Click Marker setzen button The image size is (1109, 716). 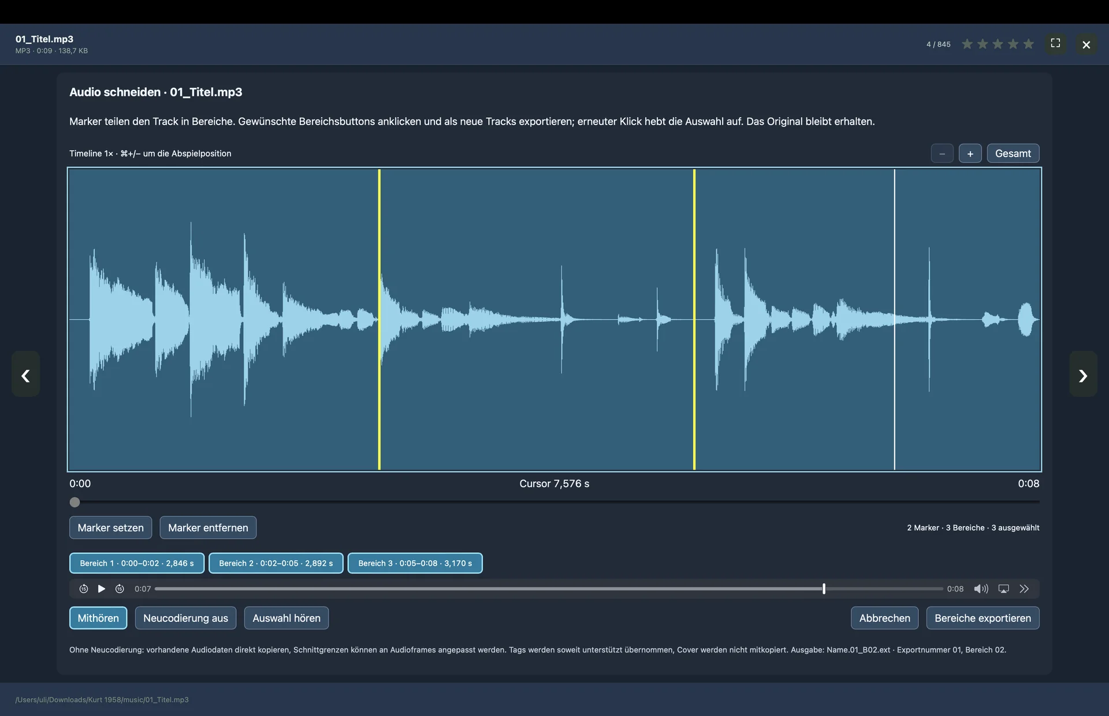click(110, 527)
